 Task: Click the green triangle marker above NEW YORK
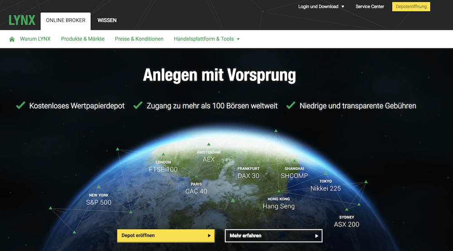pyautogui.click(x=99, y=187)
